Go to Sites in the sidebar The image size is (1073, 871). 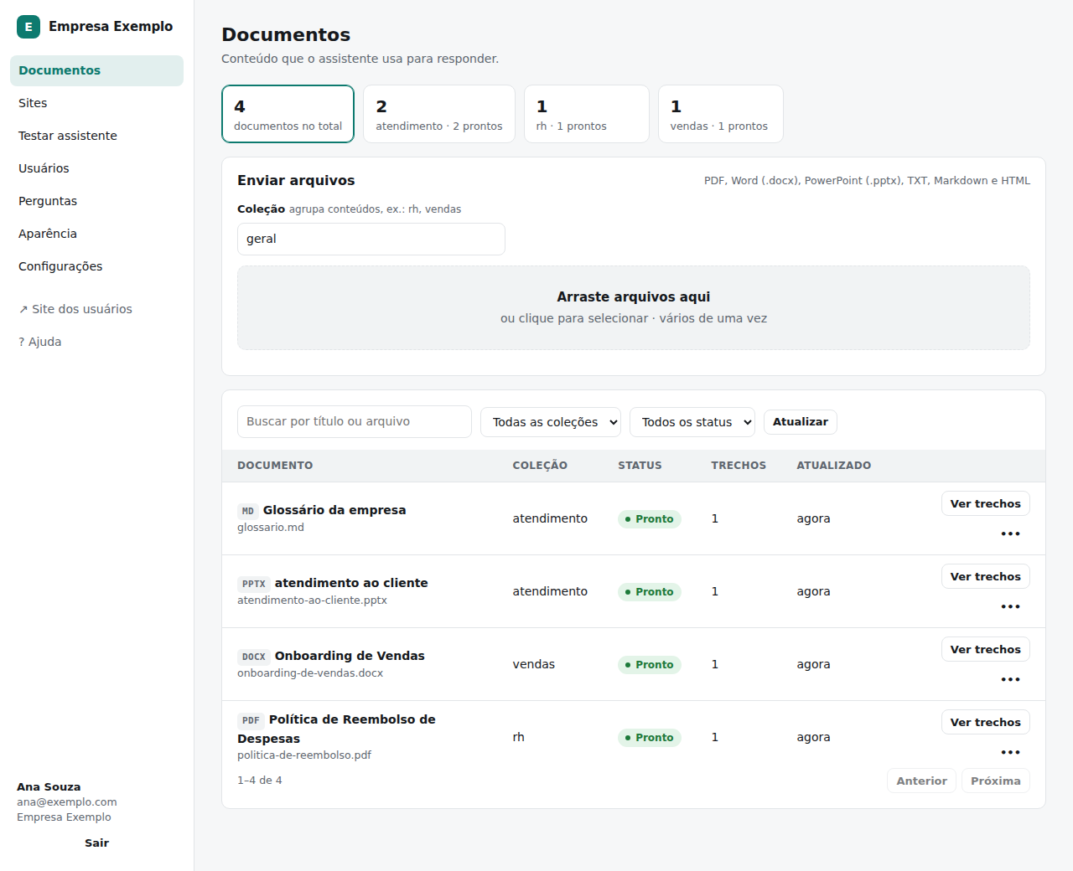[x=96, y=103]
